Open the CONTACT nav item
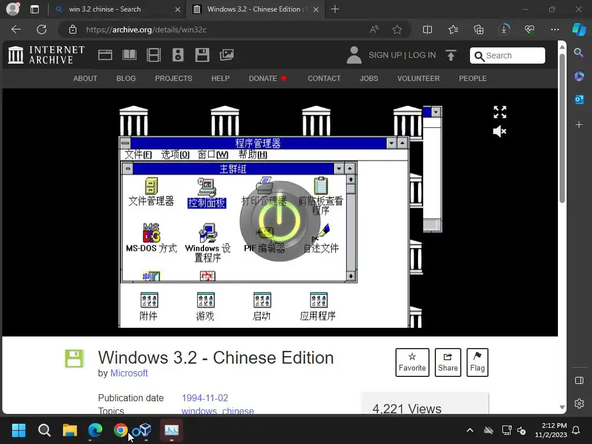 point(324,79)
